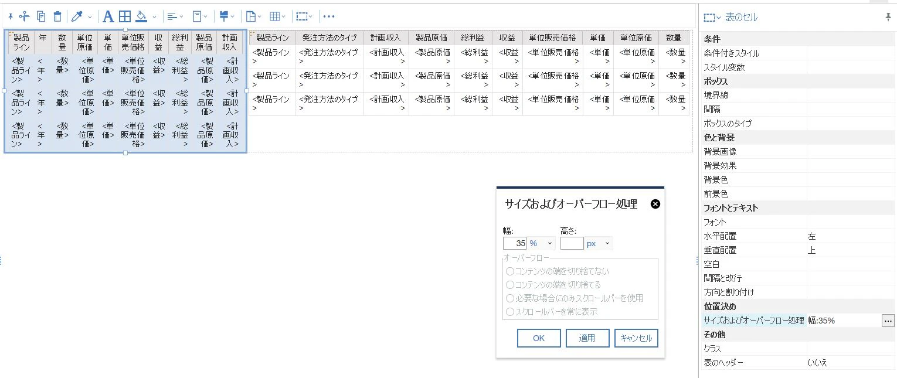This screenshot has height=378, width=897.
Task: Select the 表のヘッダー property row
Action: [798, 363]
